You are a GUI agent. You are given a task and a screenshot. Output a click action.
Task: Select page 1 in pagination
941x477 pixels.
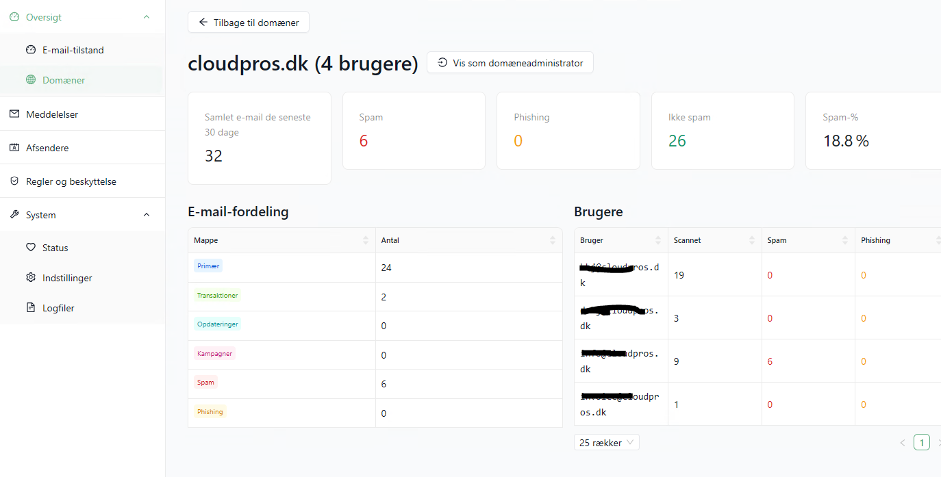point(922,443)
